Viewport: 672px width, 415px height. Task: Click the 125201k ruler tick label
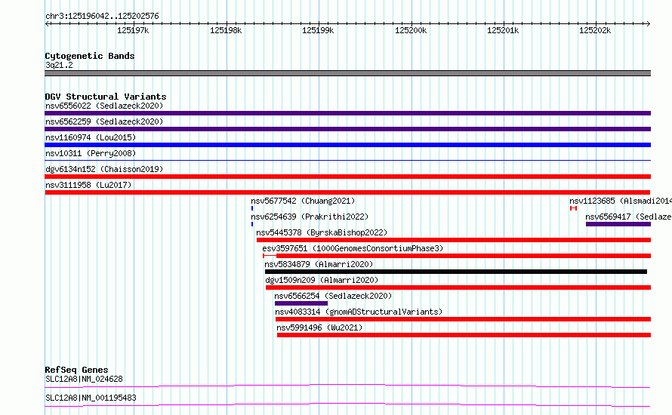503,30
